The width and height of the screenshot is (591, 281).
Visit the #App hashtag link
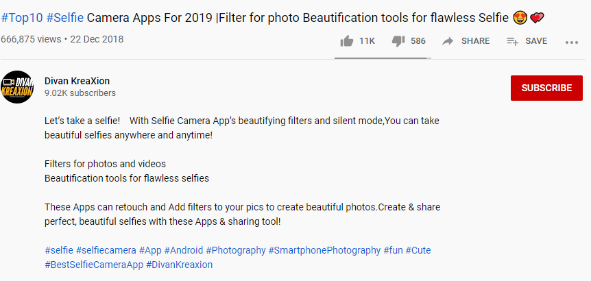[x=149, y=250]
